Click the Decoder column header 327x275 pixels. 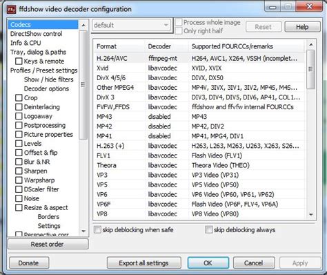(x=167, y=46)
